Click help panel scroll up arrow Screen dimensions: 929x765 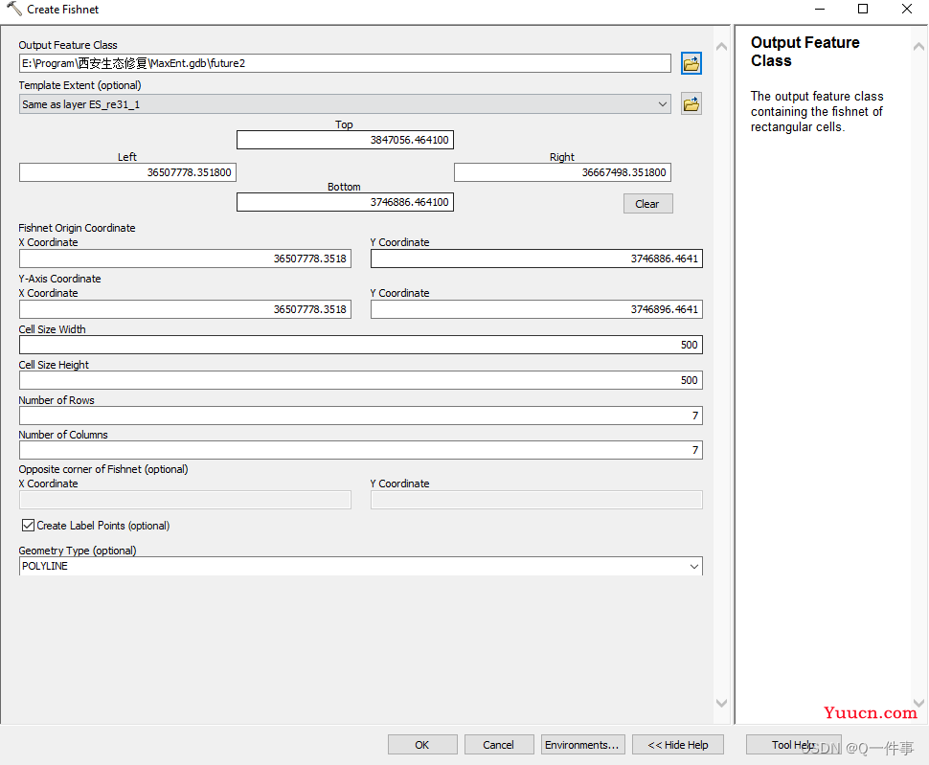(918, 46)
